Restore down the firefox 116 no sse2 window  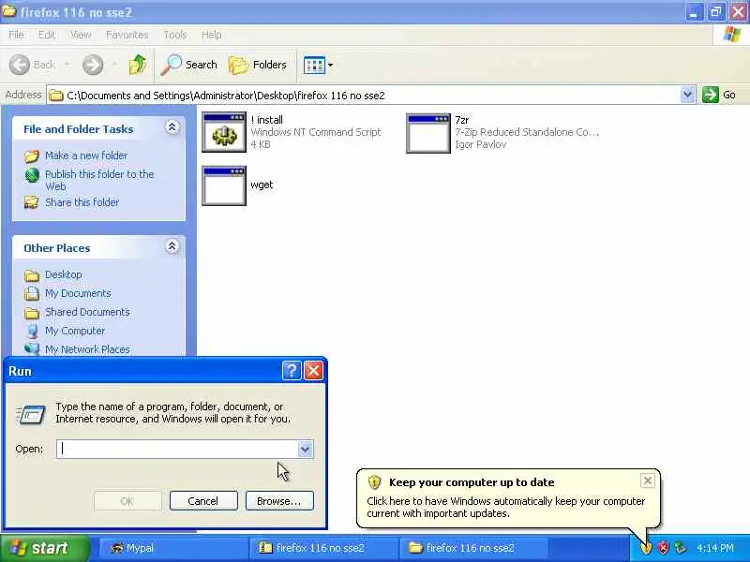point(716,12)
